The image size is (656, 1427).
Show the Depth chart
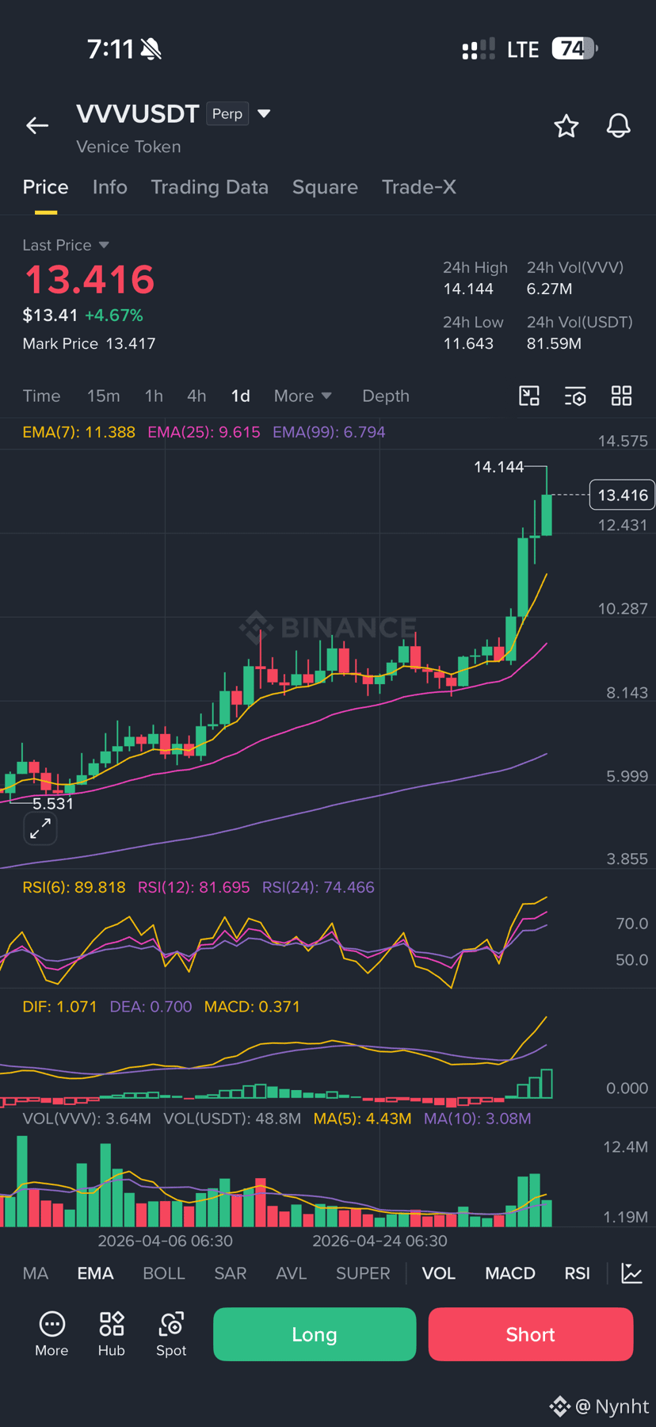click(x=386, y=396)
